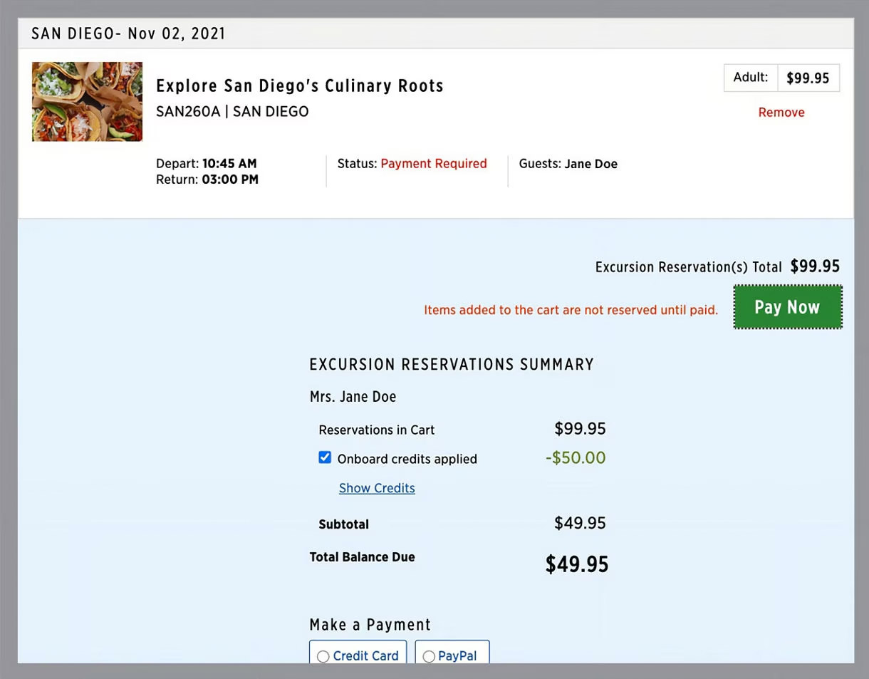The height and width of the screenshot is (679, 869).
Task: Click the red Payment Required status
Action: pyautogui.click(x=433, y=164)
